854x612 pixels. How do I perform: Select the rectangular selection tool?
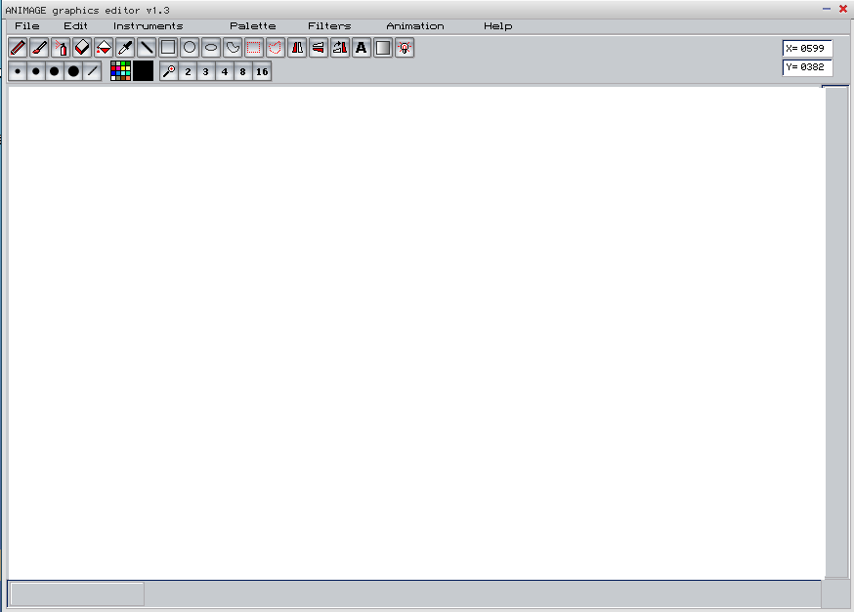pyautogui.click(x=254, y=48)
